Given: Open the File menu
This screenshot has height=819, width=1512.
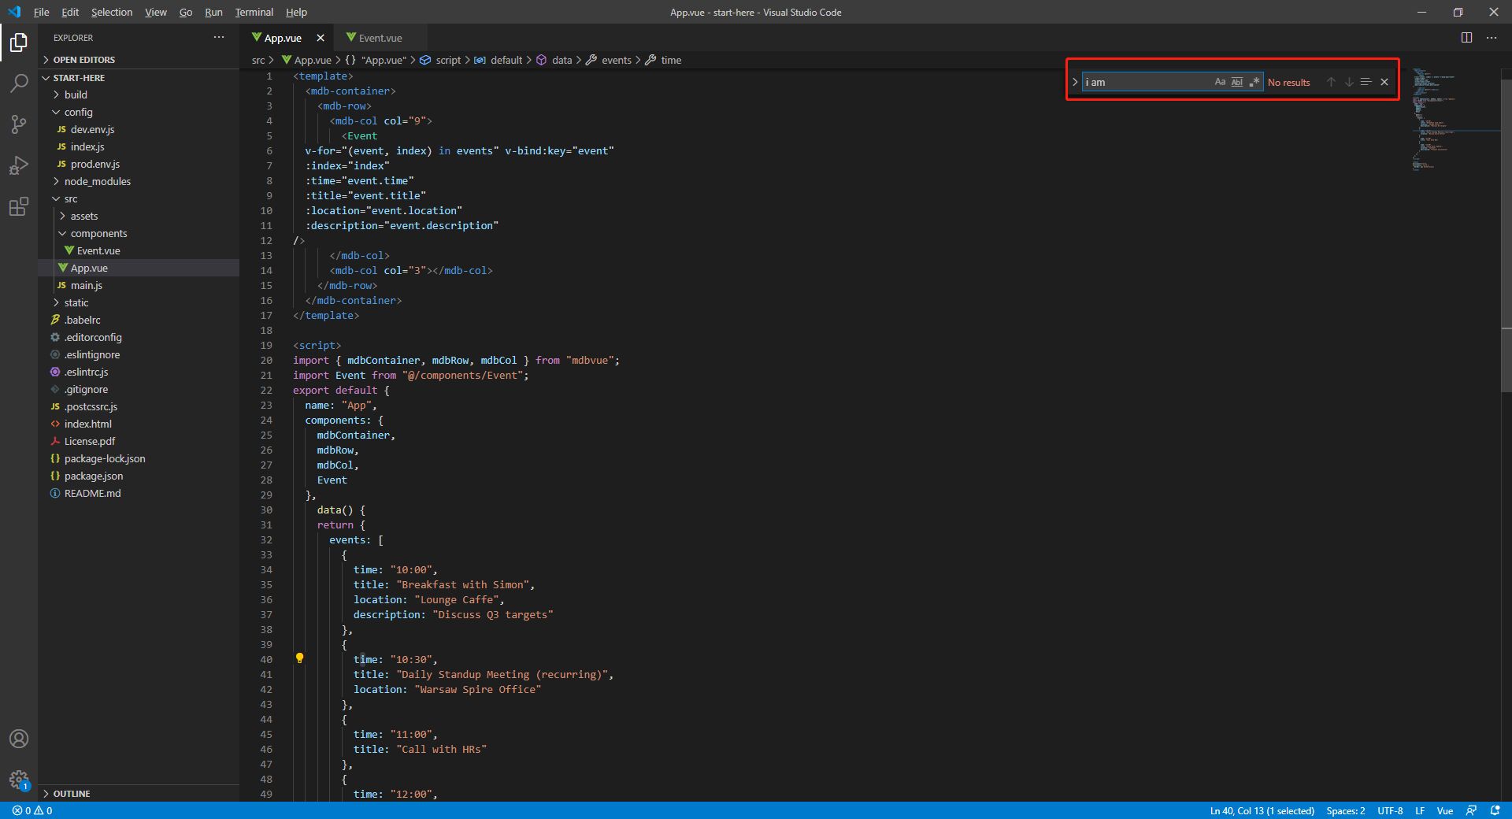Looking at the screenshot, I should (42, 12).
